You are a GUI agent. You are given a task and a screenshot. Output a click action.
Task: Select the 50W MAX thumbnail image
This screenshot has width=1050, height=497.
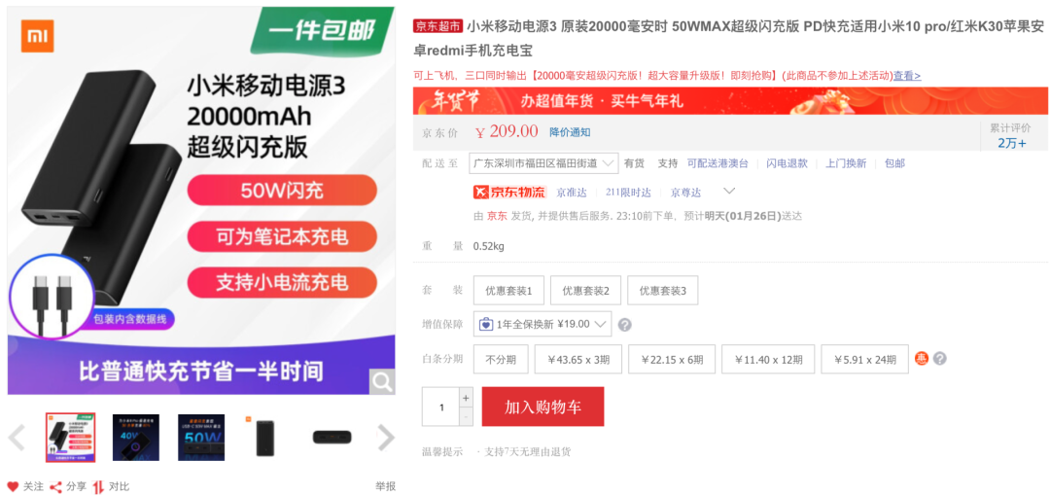[x=201, y=438]
